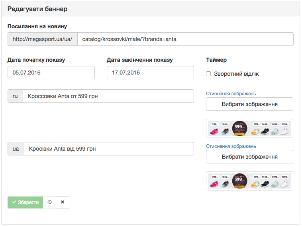Click the Кроссовки Anta от 599 грн field
302x226 pixels.
tap(108, 96)
